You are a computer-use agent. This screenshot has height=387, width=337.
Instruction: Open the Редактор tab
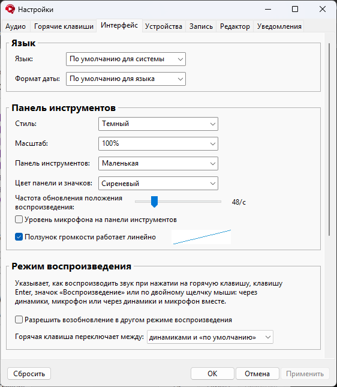click(235, 26)
